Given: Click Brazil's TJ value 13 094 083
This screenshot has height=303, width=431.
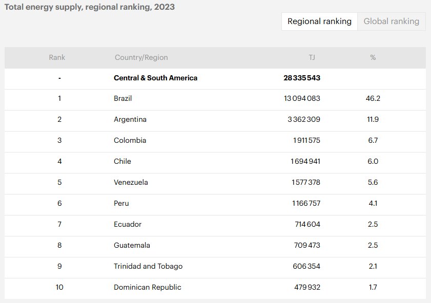Looking at the screenshot, I should 302,98.
